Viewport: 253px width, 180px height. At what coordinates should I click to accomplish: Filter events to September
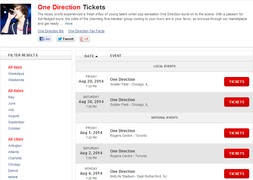[16, 122]
